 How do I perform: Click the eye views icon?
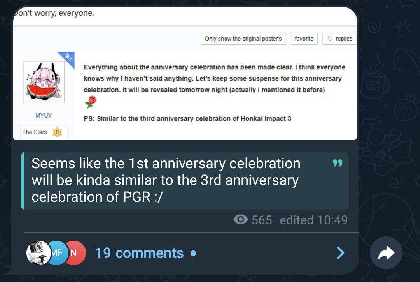241,219
